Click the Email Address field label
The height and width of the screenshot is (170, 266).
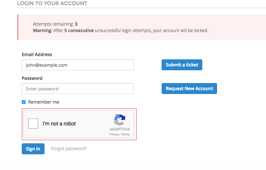(37, 55)
